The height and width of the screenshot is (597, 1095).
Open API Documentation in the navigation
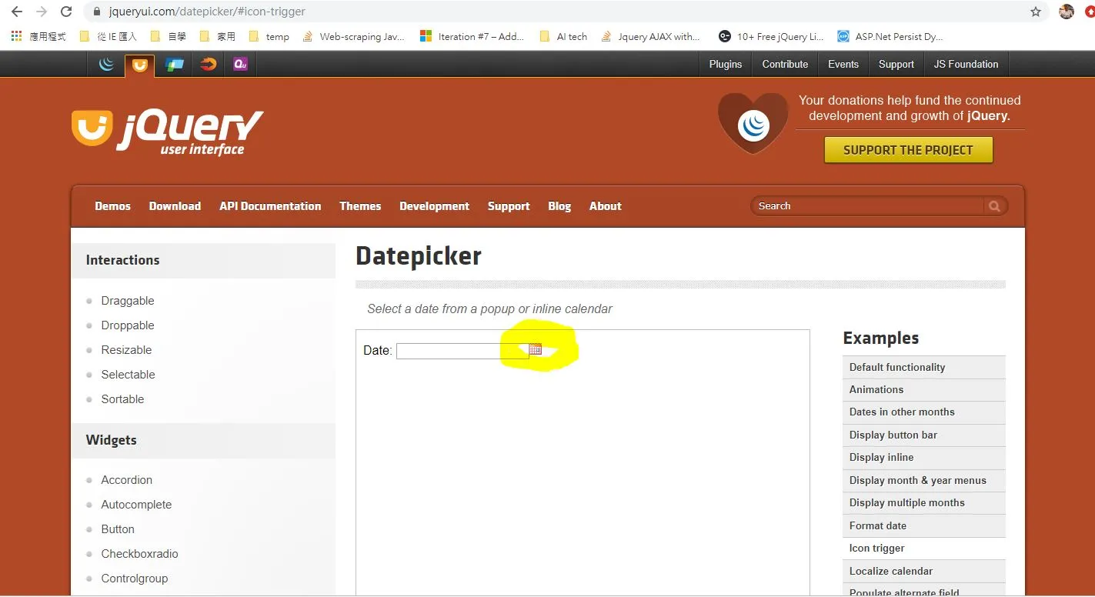[x=270, y=206]
